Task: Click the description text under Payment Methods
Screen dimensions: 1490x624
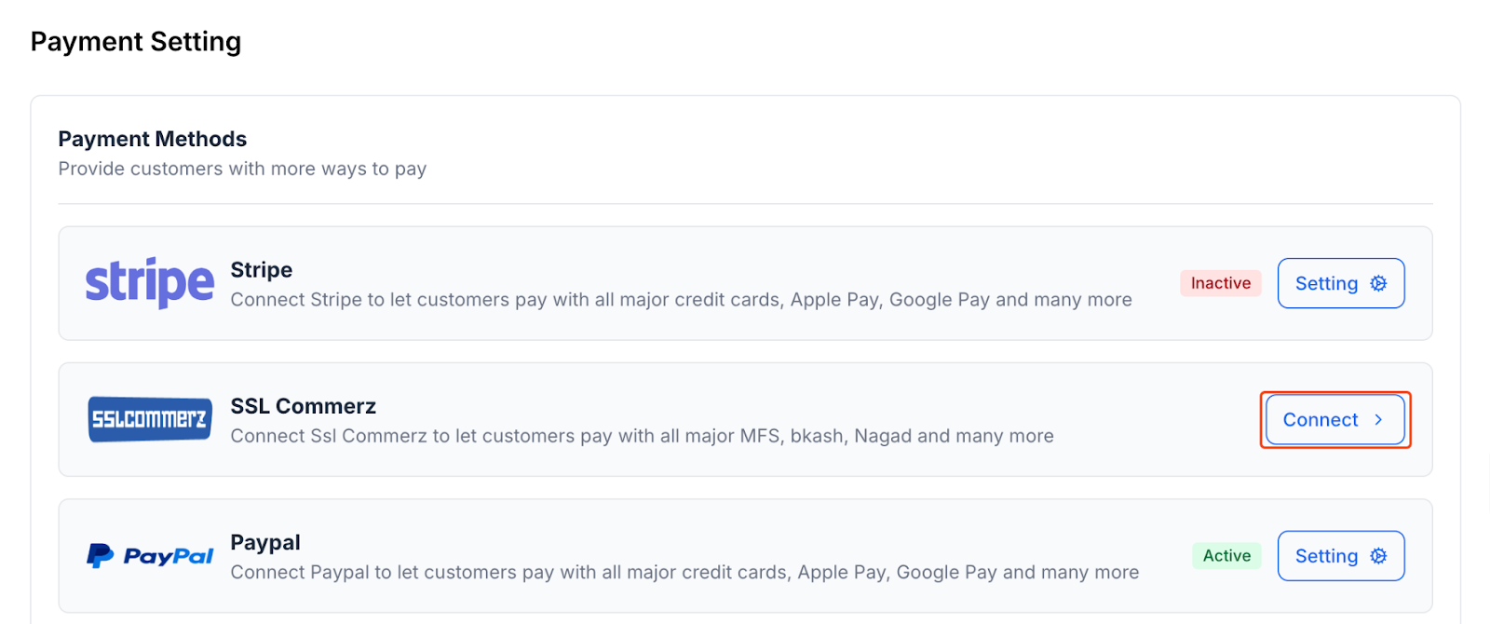Action: tap(242, 169)
